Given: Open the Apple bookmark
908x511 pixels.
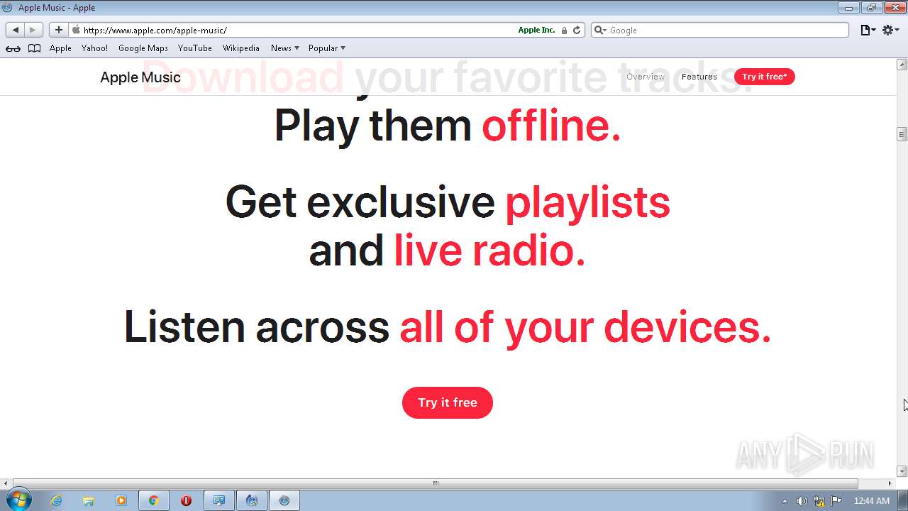Looking at the screenshot, I should tap(60, 48).
